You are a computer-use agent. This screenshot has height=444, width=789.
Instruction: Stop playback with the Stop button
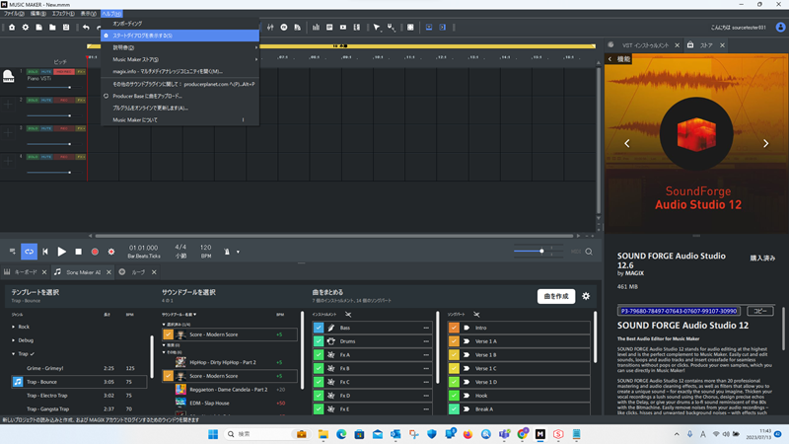click(79, 252)
